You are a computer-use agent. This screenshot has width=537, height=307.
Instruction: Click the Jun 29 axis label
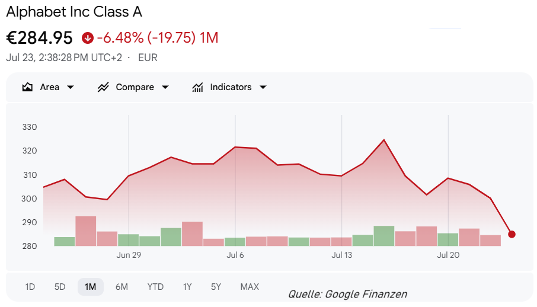tap(129, 255)
